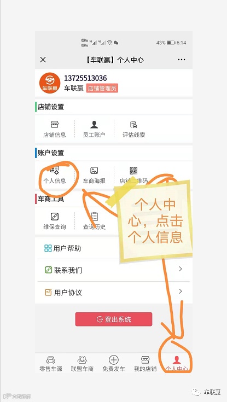This screenshot has height=402, width=227.
Task: Expand 联系我们 chevron arrow
Action: pyautogui.click(x=181, y=269)
